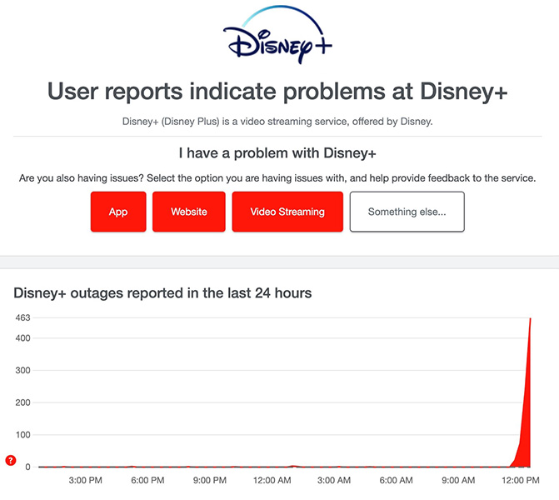Click the red question mark help icon
The height and width of the screenshot is (500, 559).
[x=11, y=460]
